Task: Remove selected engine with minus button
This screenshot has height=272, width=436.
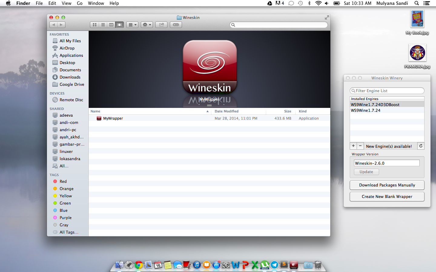Action: tap(360, 146)
